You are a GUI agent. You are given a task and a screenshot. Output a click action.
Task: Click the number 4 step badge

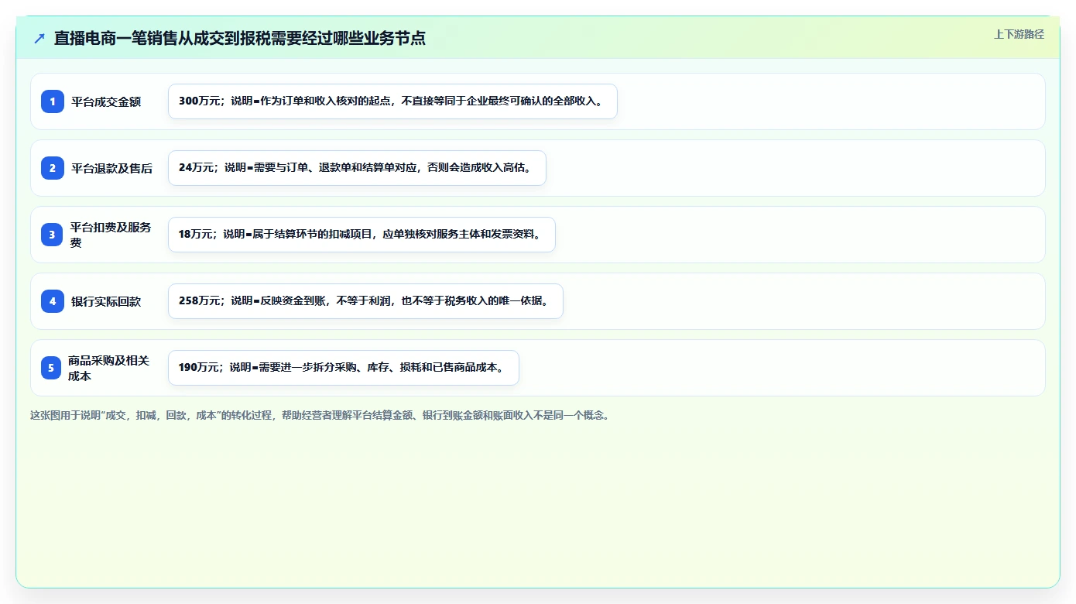(53, 301)
